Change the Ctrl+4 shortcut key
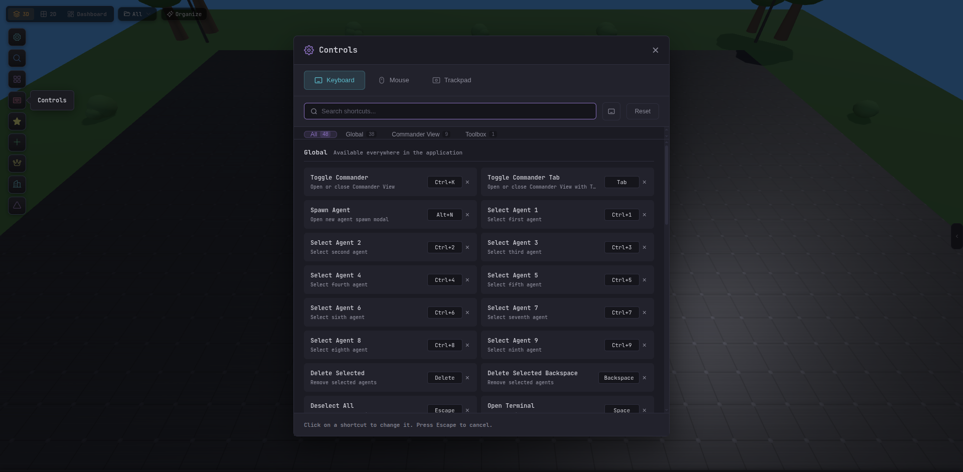963x472 pixels. click(445, 280)
